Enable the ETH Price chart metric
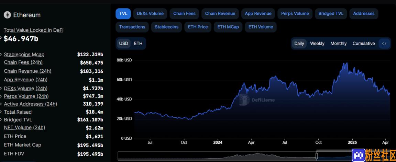 click(198, 27)
